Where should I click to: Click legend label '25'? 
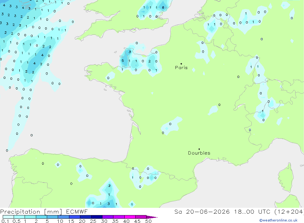(x=93, y=221)
